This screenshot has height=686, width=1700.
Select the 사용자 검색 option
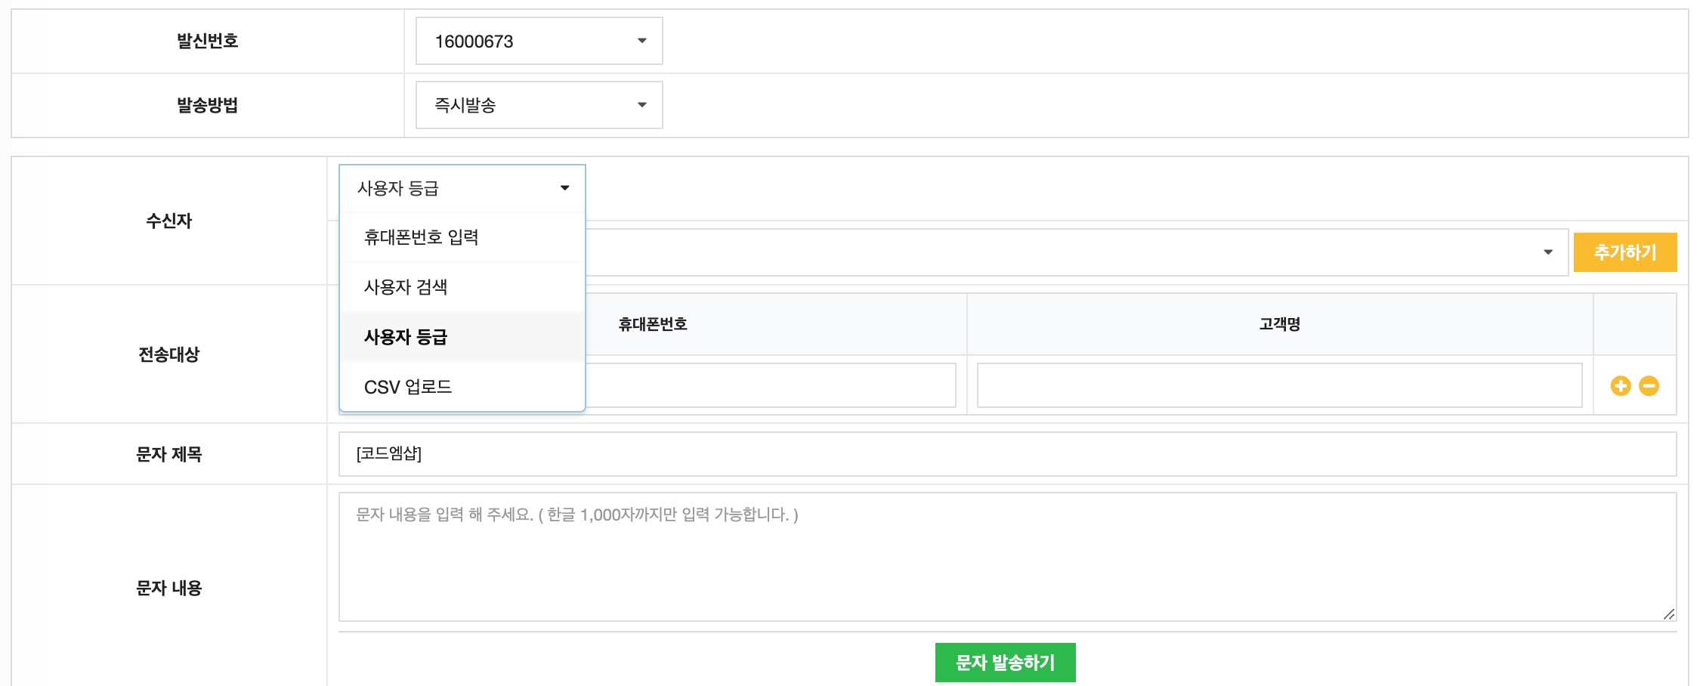coord(406,287)
